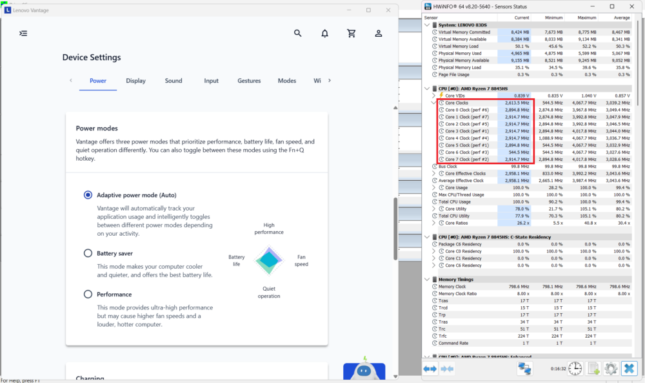Click the left arrow beside the Power tab
Viewport: 645px width, 383px height.
(71, 81)
